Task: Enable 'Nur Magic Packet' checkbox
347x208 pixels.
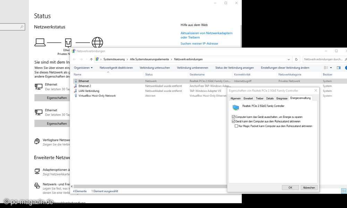Action: (236, 126)
